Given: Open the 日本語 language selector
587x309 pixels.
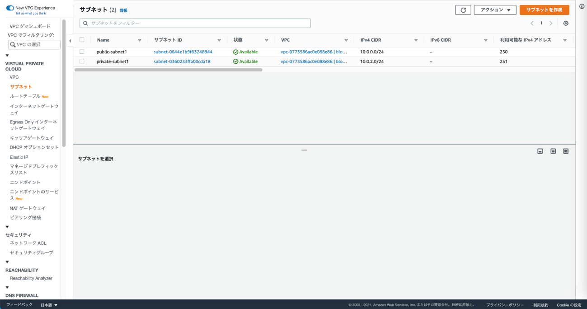Looking at the screenshot, I should click(x=49, y=305).
